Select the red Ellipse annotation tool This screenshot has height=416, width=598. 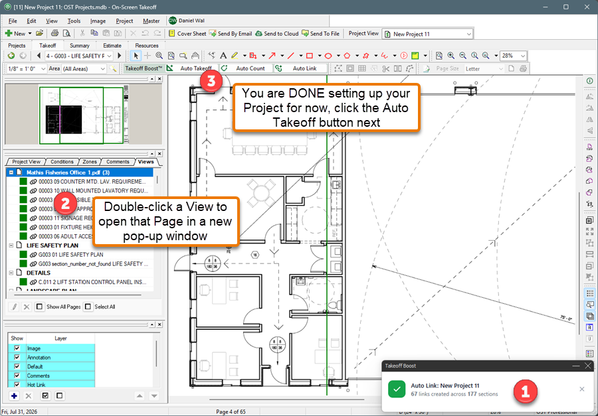(x=328, y=56)
